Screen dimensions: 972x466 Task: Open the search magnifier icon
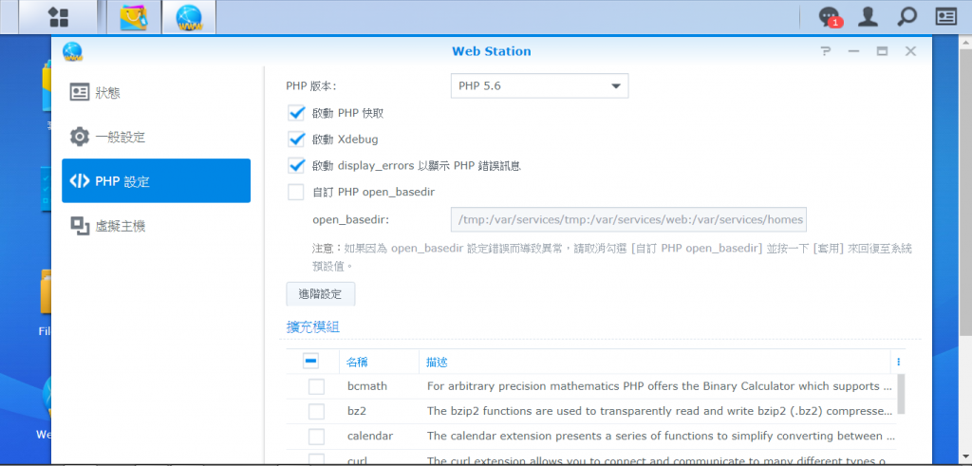click(907, 17)
